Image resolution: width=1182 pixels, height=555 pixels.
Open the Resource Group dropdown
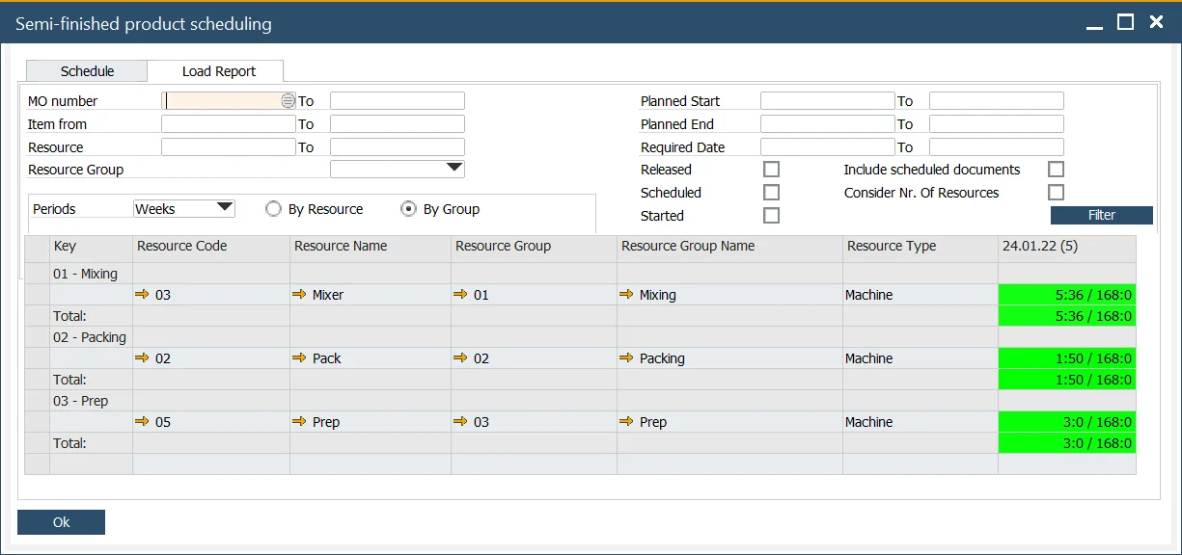pos(454,170)
